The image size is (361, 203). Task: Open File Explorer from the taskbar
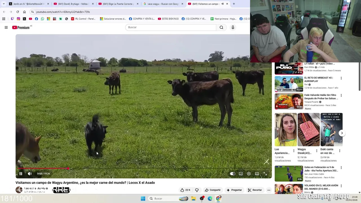tap(193, 198)
